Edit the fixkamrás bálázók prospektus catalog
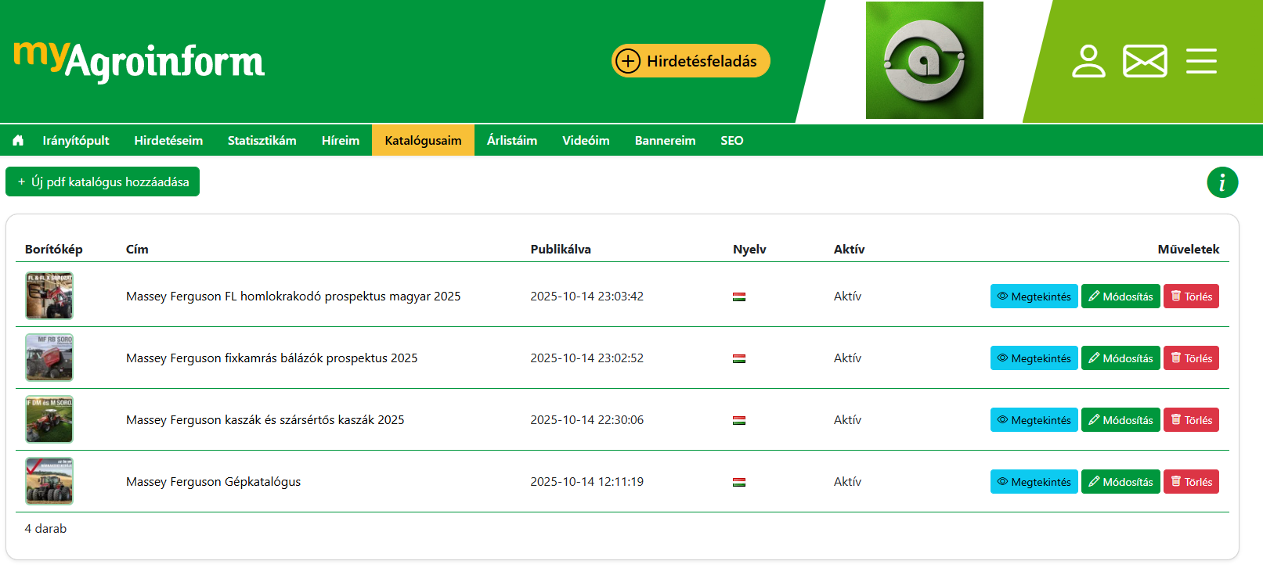The width and height of the screenshot is (1263, 568). (x=1120, y=358)
